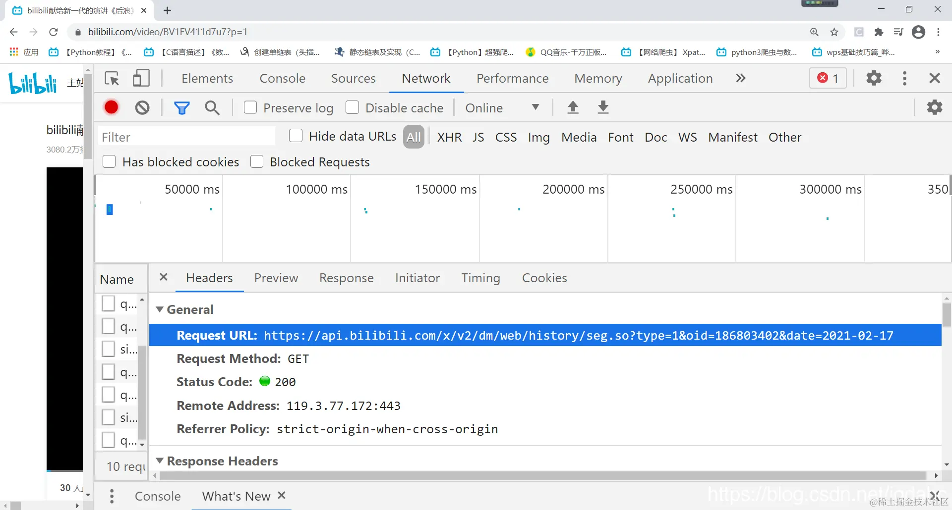952x510 pixels.
Task: Open the request Timing tab
Action: click(481, 278)
